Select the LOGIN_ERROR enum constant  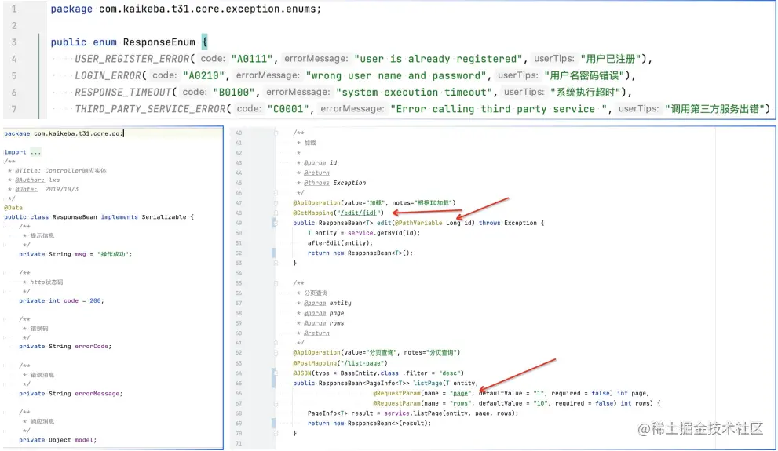108,76
